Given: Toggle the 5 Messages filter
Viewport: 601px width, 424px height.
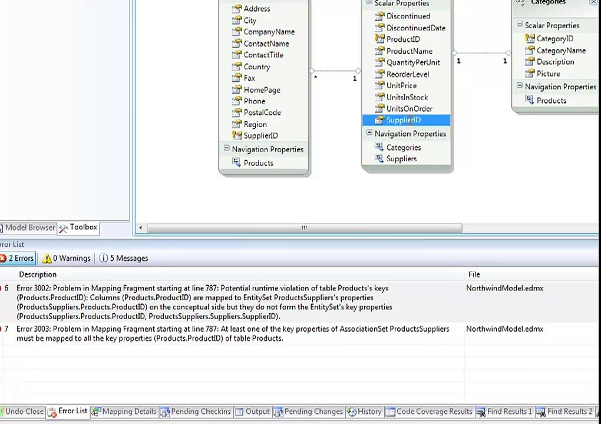Looking at the screenshot, I should pos(123,258).
